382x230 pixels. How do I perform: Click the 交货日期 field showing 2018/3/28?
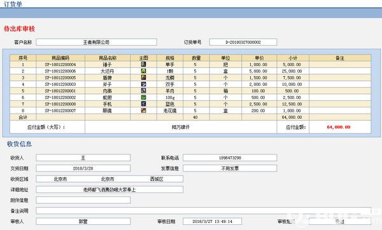[83, 168]
